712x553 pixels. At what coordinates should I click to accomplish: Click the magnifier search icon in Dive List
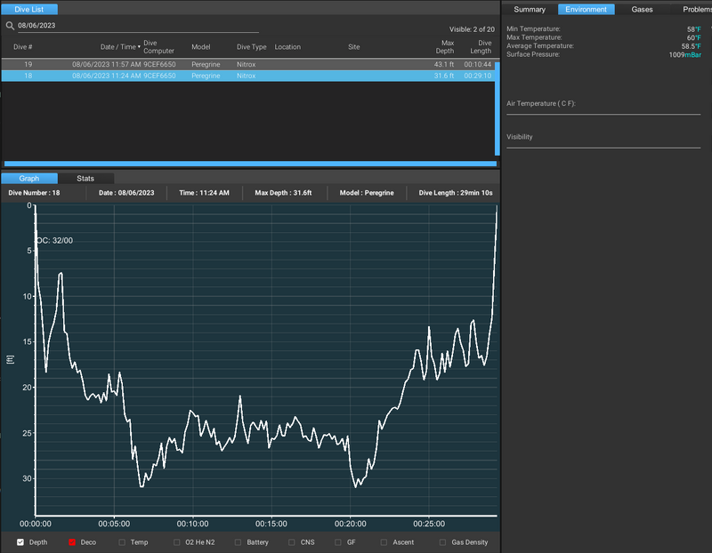click(x=10, y=26)
